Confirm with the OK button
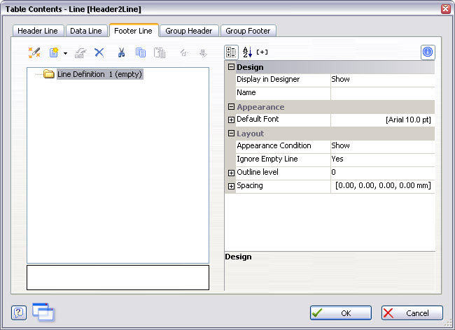 (x=341, y=313)
